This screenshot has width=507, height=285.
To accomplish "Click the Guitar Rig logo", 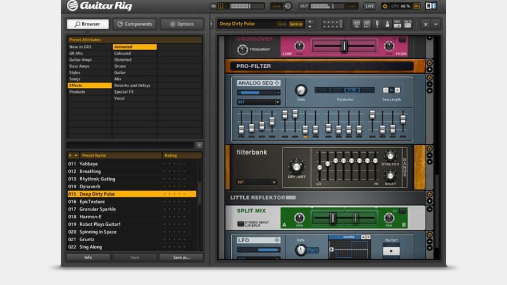I will point(99,6).
